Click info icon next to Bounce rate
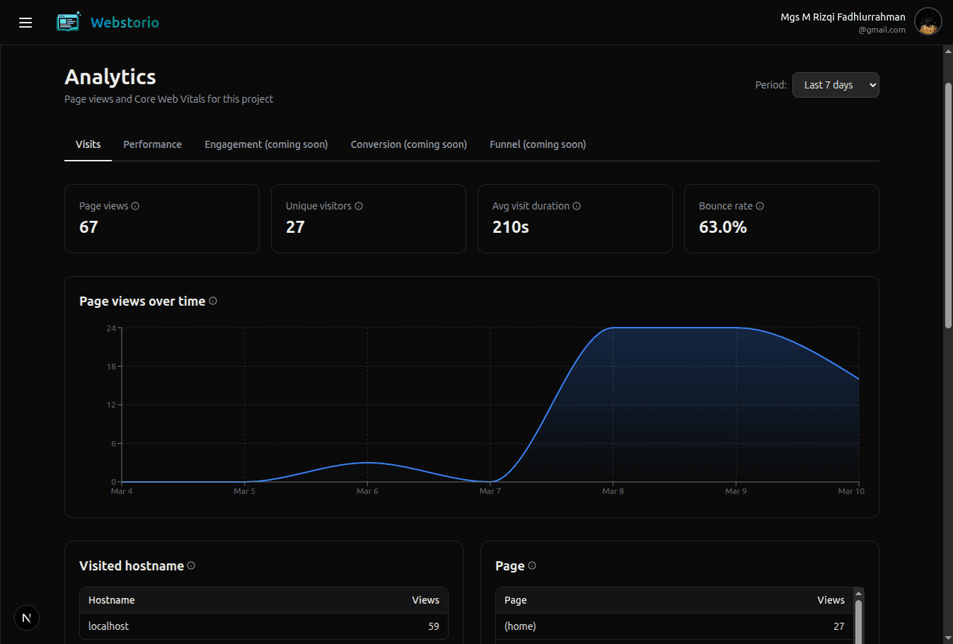 (x=760, y=206)
